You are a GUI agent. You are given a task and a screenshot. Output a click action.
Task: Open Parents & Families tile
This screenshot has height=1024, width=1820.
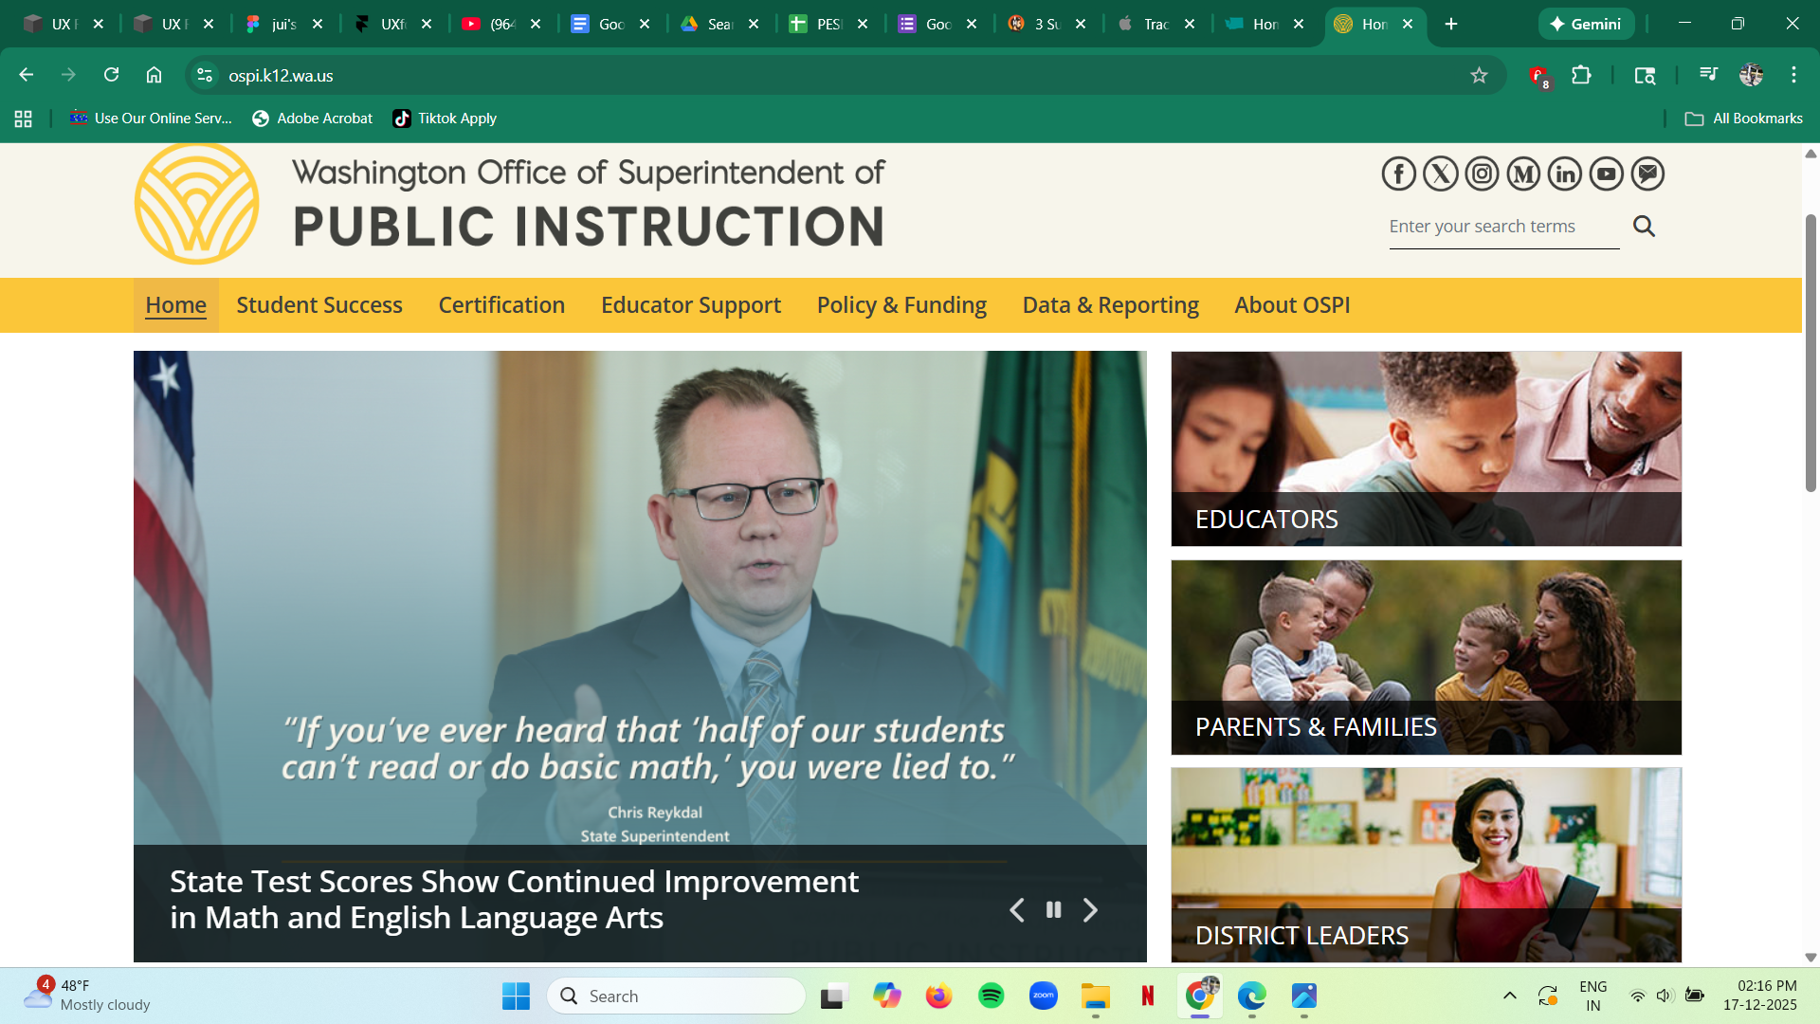[1426, 657]
